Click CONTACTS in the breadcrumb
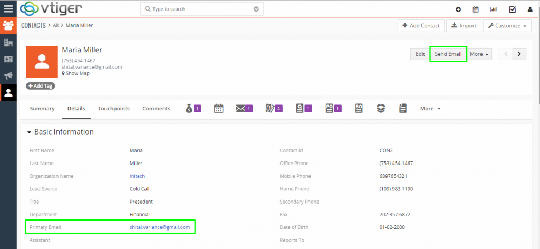This screenshot has width=540, height=249. (33, 25)
